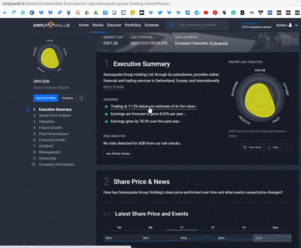Click the '2 Analysts' data sources link
The width and height of the screenshot is (301, 248).
point(219,43)
